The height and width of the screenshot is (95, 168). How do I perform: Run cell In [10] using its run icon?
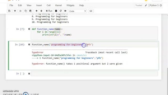pyautogui.click(x=29, y=45)
